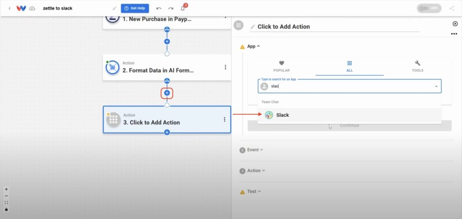Switch to the All apps tab
462x219 pixels.
pyautogui.click(x=350, y=67)
